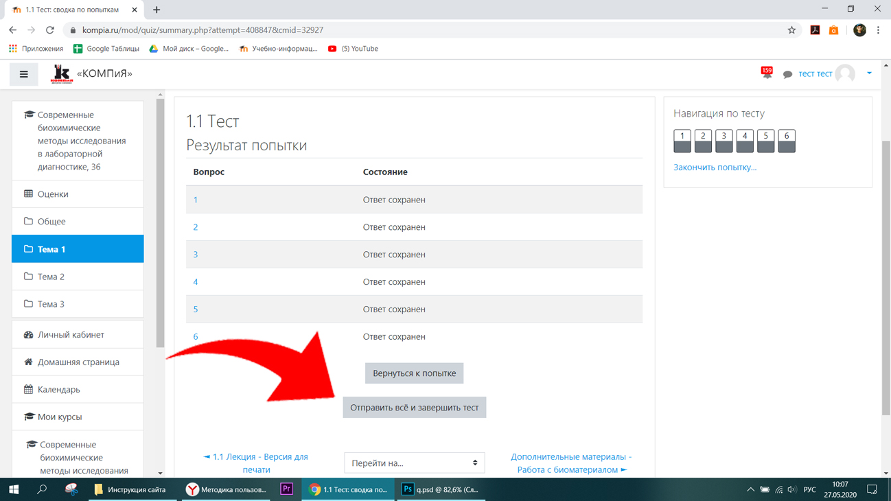Screen dimensions: 891x501
Task: Open Photoshop q.psd from the taskbar
Action: [441, 489]
